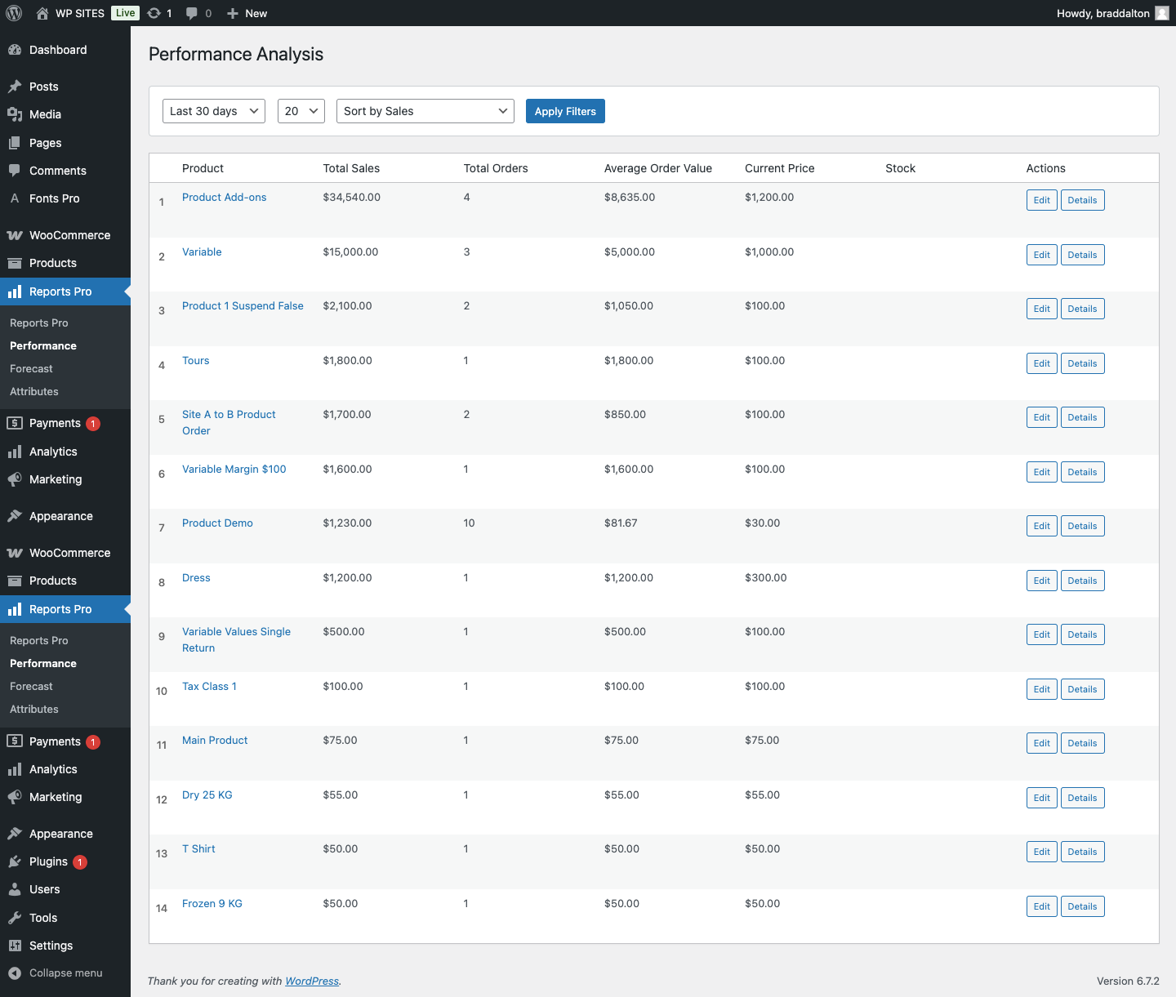The image size is (1176, 997).
Task: Click the user avatar next to Howdy, braddalton
Action: click(x=1161, y=13)
